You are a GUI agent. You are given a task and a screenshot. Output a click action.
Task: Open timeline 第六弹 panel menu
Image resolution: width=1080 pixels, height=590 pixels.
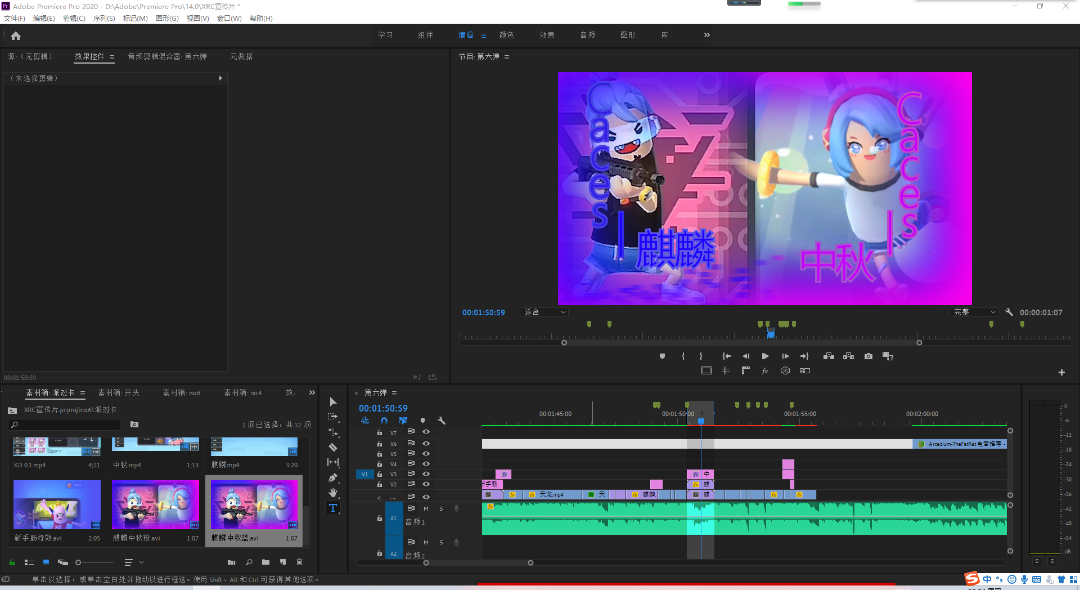(394, 393)
